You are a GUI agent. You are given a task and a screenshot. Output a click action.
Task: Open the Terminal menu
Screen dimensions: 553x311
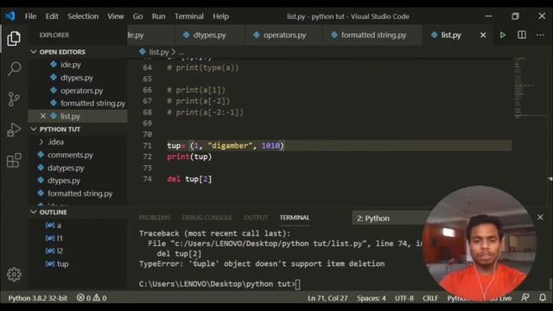point(189,16)
